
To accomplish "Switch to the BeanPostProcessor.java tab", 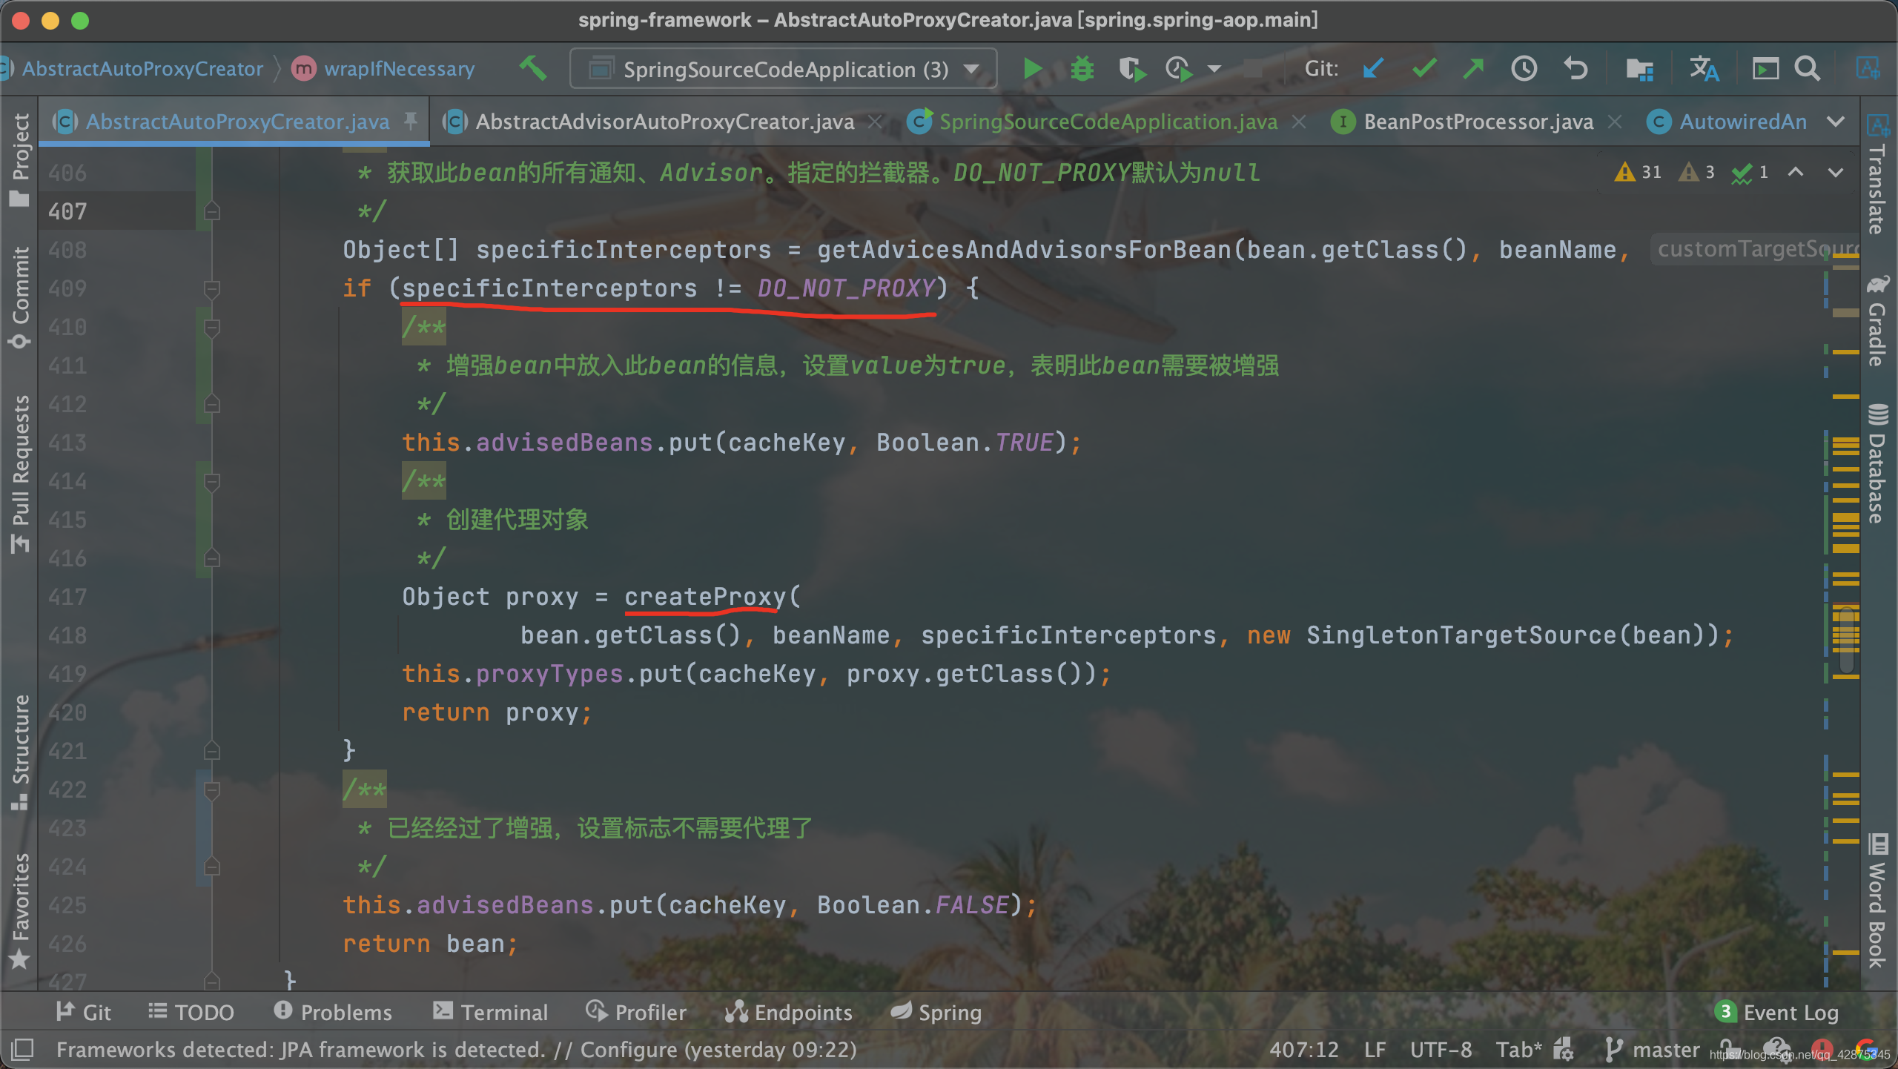I will click(1478, 121).
